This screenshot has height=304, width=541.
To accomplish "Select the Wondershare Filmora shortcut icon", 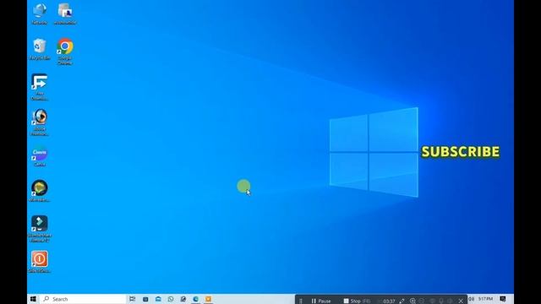I will (x=40, y=228).
